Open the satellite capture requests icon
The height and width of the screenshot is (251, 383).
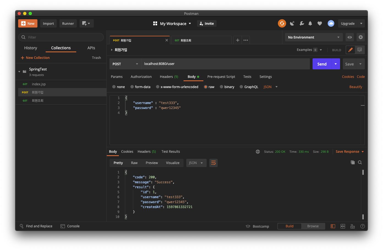[292, 23]
